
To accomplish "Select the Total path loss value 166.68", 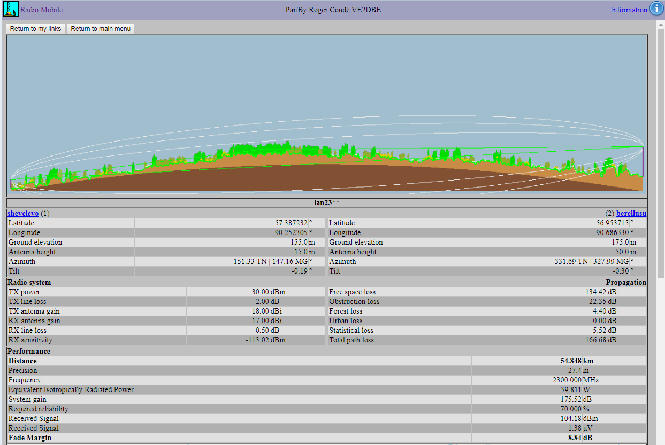I will click(x=595, y=340).
